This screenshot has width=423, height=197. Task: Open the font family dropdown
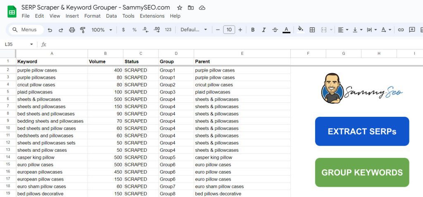194,30
